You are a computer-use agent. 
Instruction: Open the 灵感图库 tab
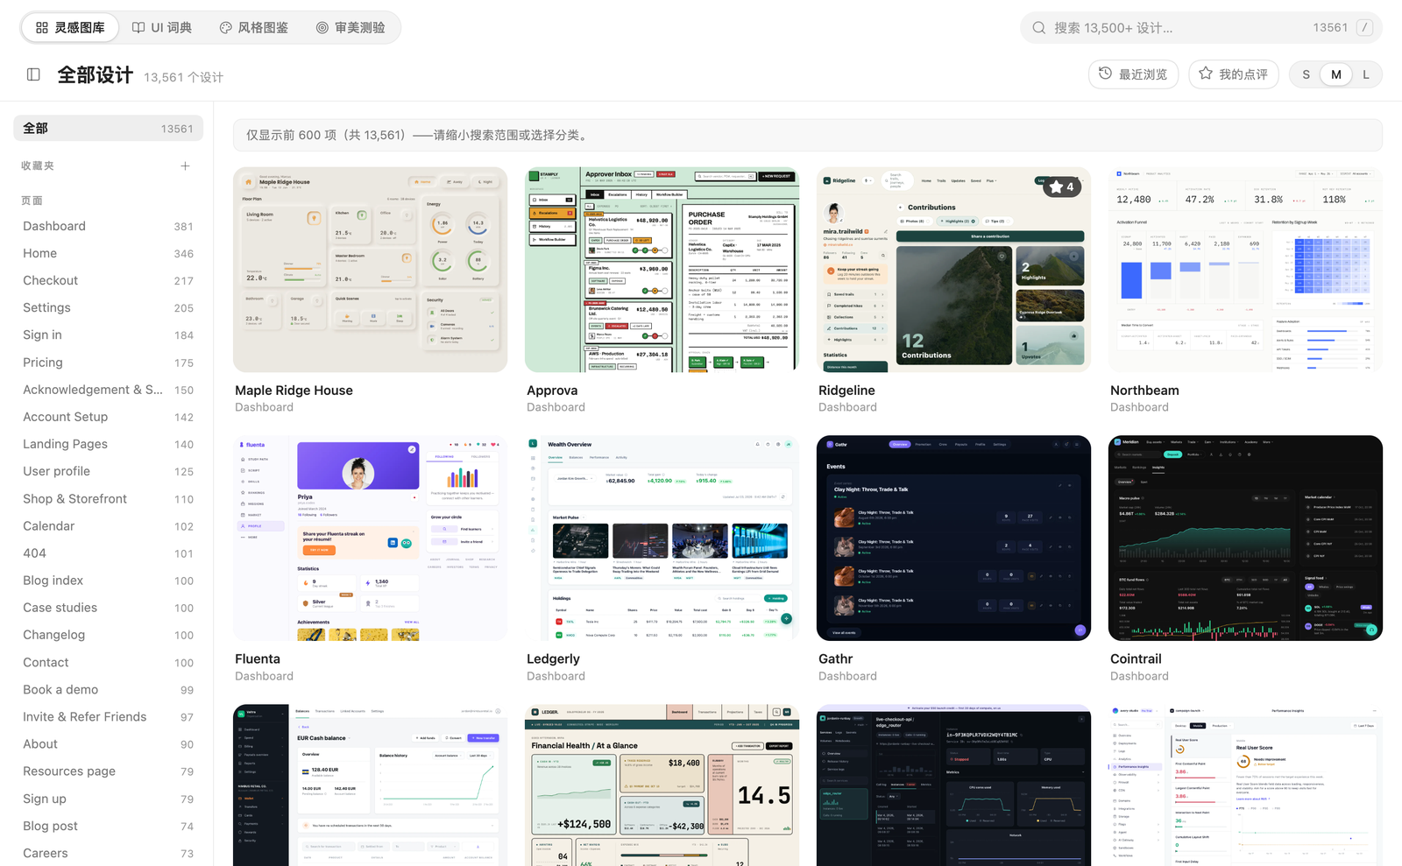[70, 28]
